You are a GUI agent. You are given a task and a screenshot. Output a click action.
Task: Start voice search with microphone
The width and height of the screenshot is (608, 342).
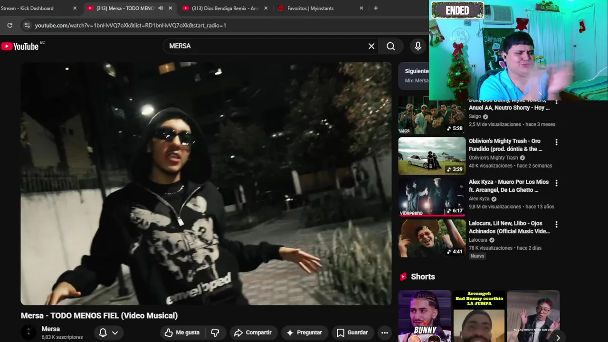pyautogui.click(x=418, y=46)
